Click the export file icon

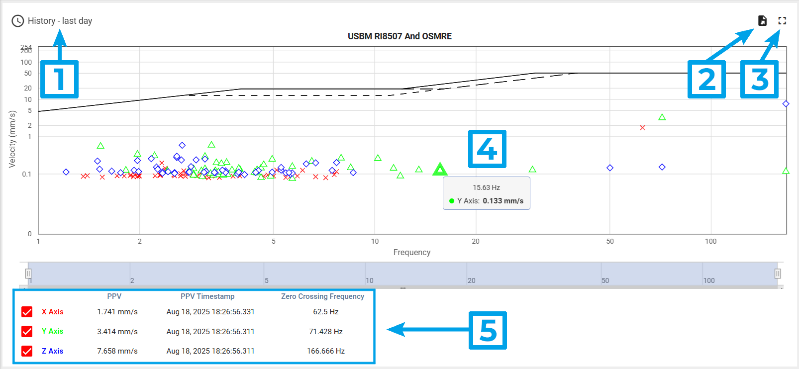[762, 20]
